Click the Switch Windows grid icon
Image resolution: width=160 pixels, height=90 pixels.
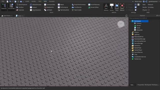(138, 4)
